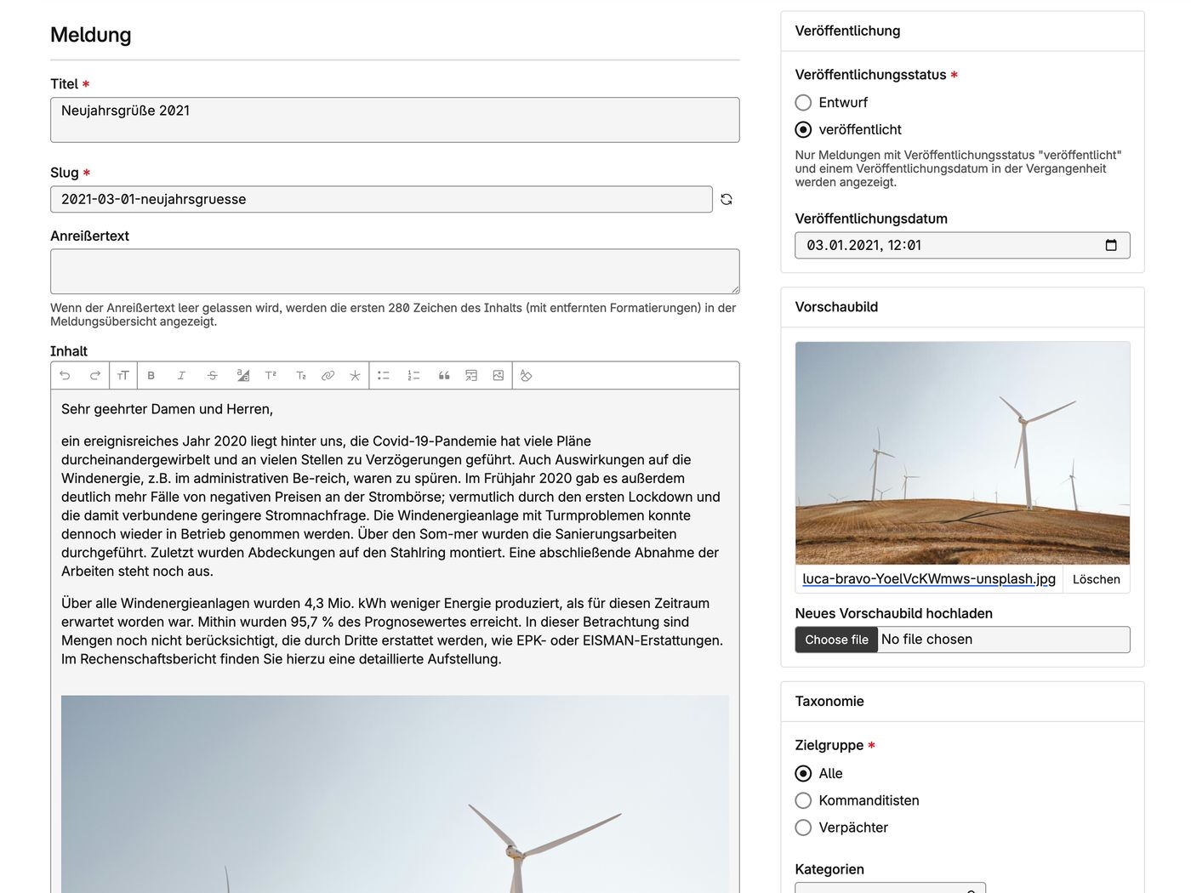The image size is (1191, 893).
Task: Choose Verpächter as Zielgruppe
Action: (x=803, y=828)
